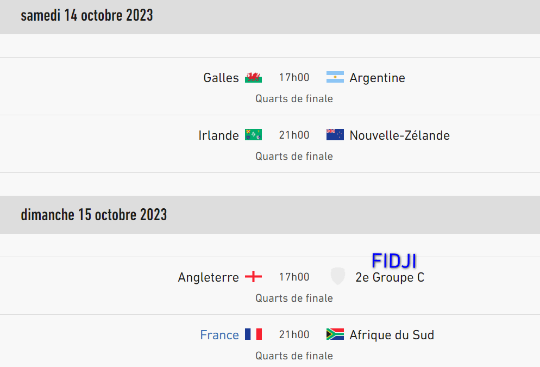Click Quarts de finale under Angleterre match
The height and width of the screenshot is (367, 540).
[x=294, y=298]
